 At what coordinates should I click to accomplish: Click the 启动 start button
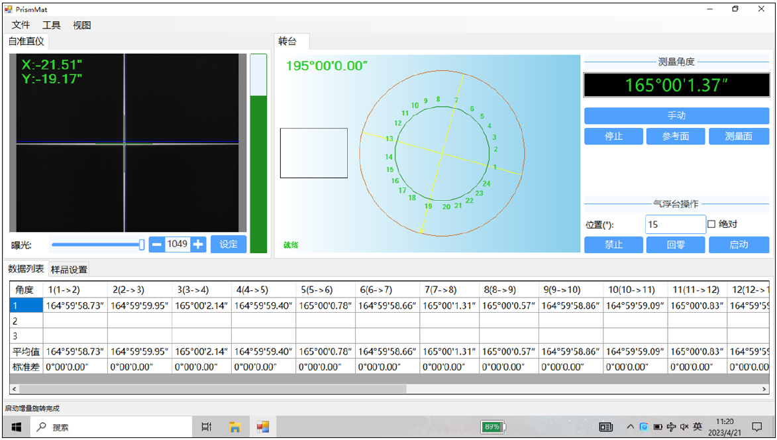pos(739,245)
